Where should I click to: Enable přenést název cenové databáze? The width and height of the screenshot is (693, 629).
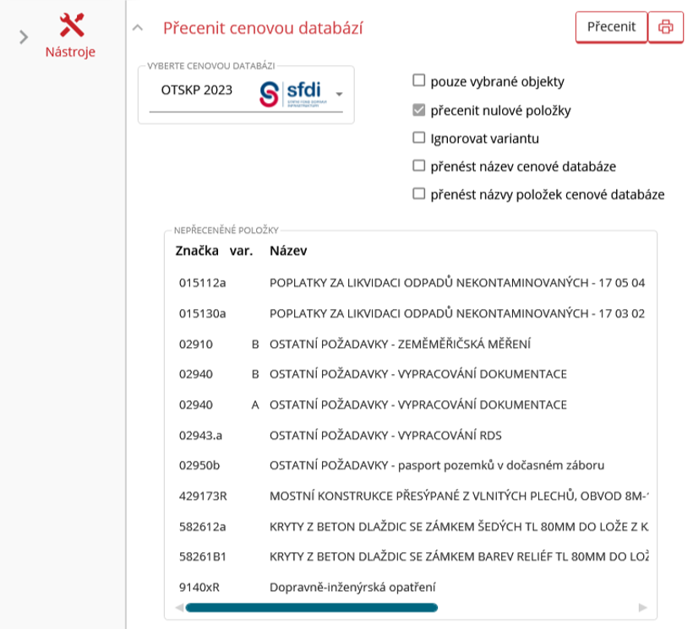tap(418, 165)
